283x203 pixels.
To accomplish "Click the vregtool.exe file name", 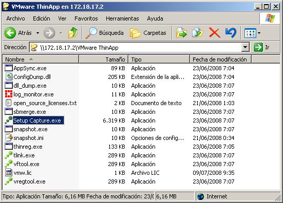I will [x=29, y=181].
